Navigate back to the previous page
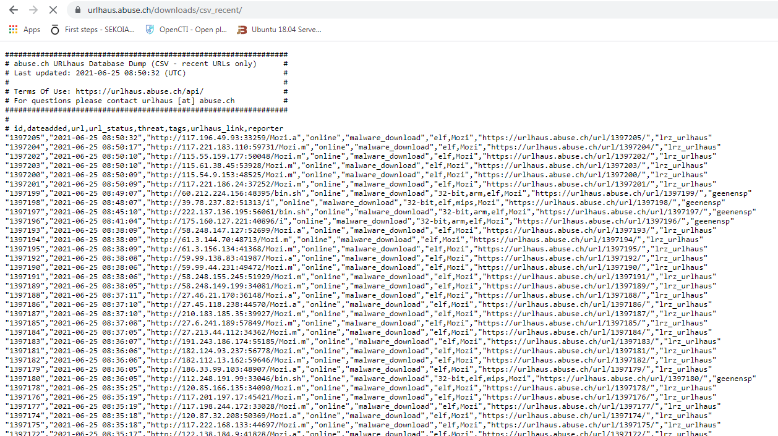778x436 pixels. 12,10
